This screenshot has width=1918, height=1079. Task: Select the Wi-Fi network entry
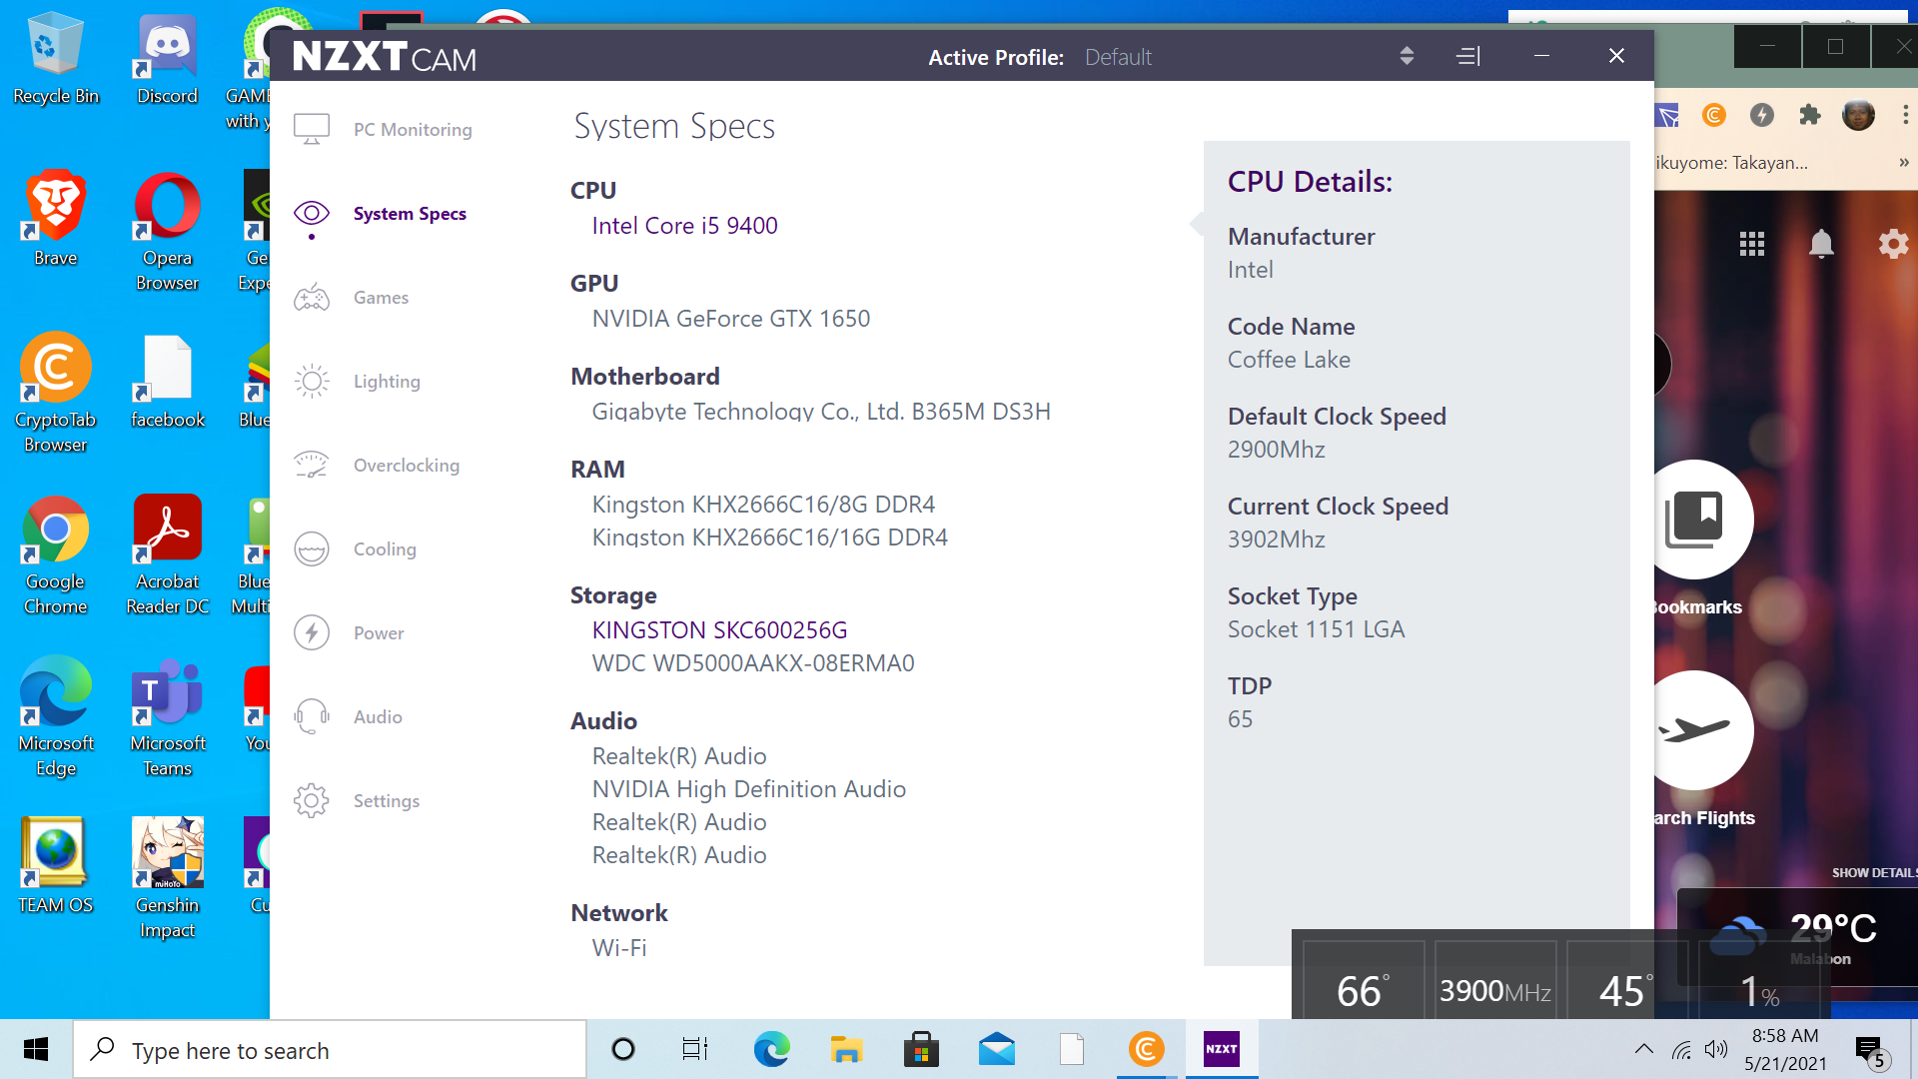click(619, 948)
